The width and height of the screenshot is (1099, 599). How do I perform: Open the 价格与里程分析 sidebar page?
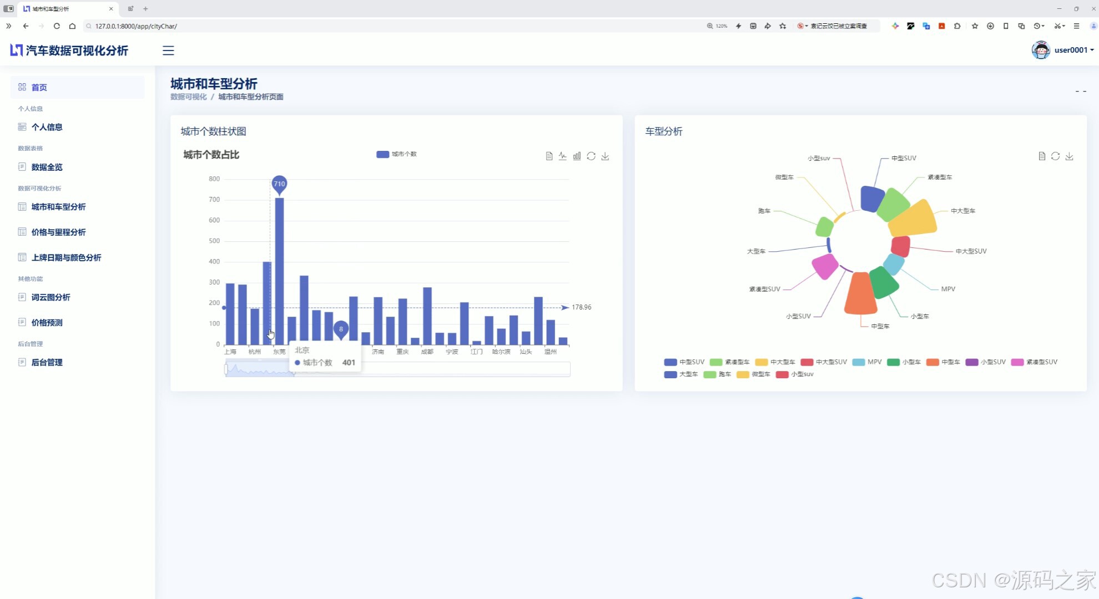pyautogui.click(x=58, y=232)
